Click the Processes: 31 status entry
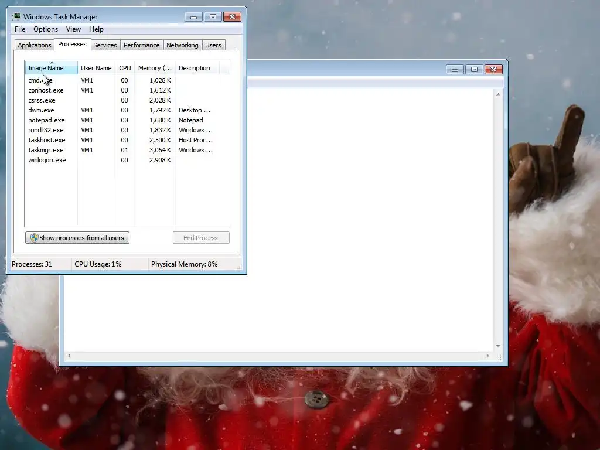 click(32, 264)
